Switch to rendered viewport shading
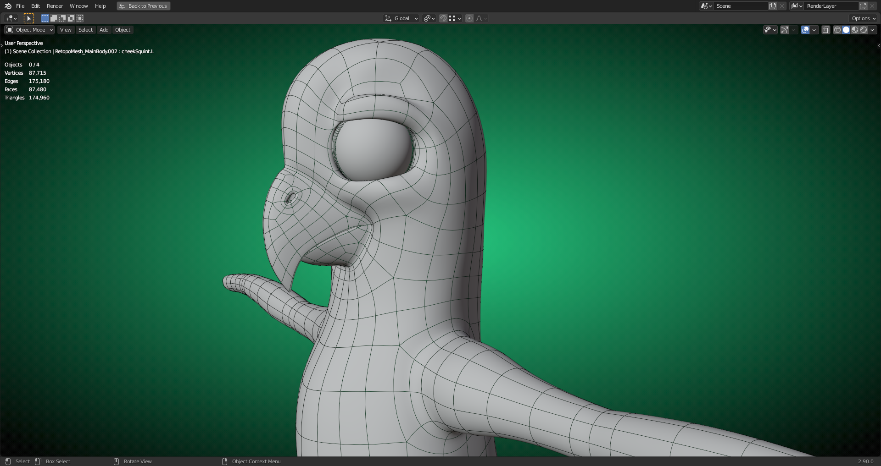Viewport: 881px width, 466px height. 864,30
